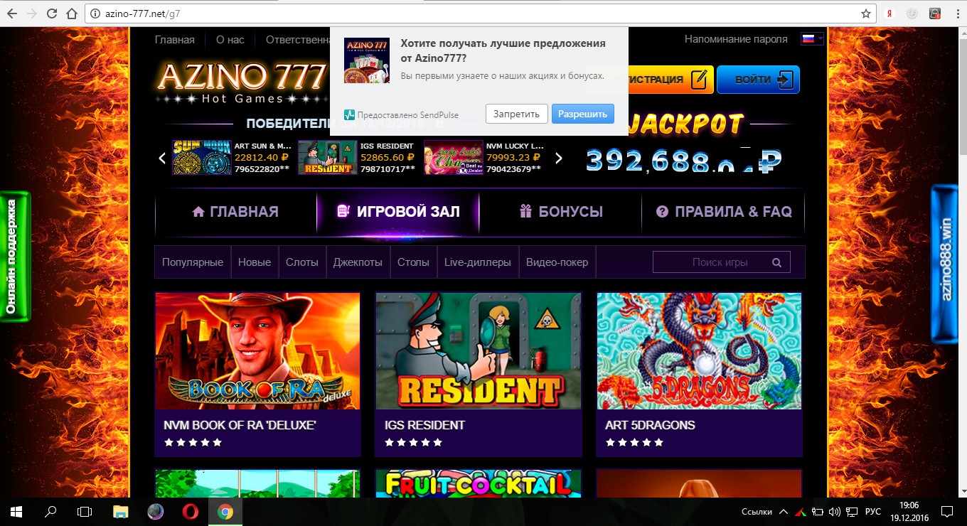
Task: Deny notifications with Запретить button
Action: 517,114
